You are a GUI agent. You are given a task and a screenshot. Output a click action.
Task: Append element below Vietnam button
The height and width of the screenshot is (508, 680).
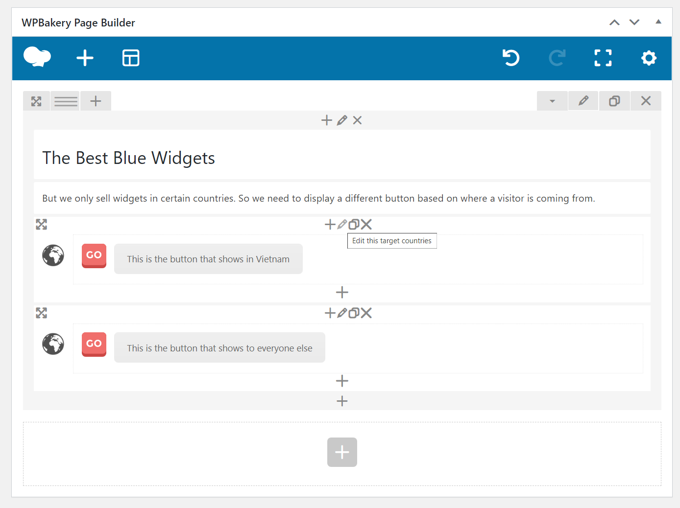pyautogui.click(x=342, y=293)
